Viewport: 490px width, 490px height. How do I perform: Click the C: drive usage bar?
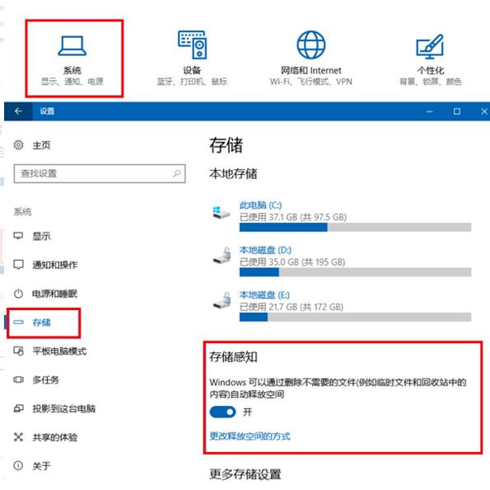click(355, 228)
